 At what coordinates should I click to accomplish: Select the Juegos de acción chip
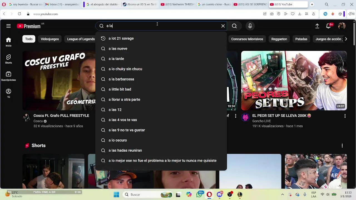click(x=329, y=39)
